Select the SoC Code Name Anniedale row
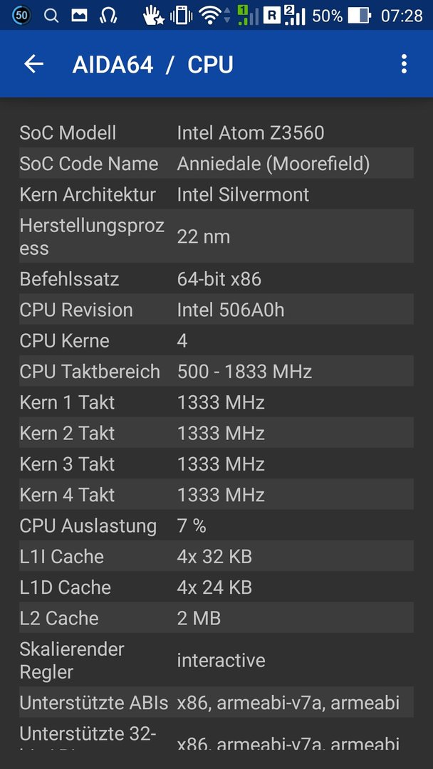Image resolution: width=433 pixels, height=769 pixels. click(216, 163)
